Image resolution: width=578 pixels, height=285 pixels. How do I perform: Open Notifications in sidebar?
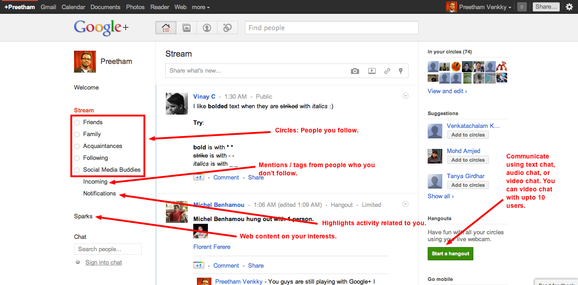100,193
